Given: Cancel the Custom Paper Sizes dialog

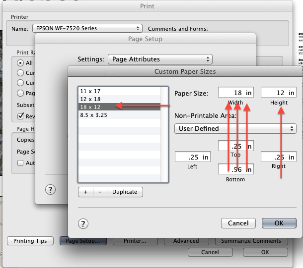Looking at the screenshot, I should tap(238, 223).
